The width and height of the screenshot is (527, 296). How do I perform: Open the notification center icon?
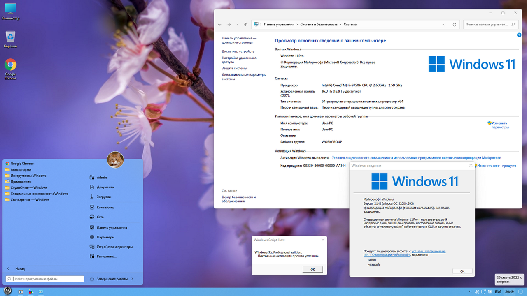521,291
